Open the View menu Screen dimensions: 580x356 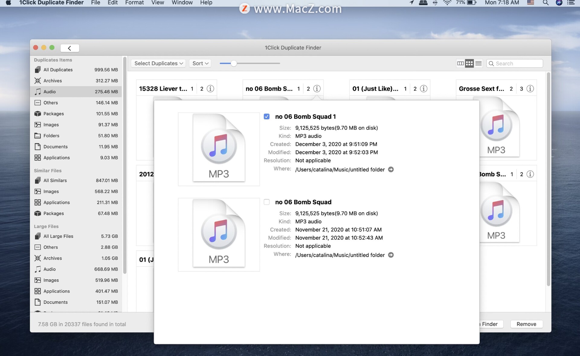pos(158,3)
